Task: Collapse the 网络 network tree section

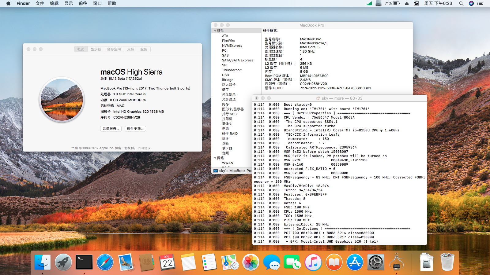Action: [x=215, y=158]
